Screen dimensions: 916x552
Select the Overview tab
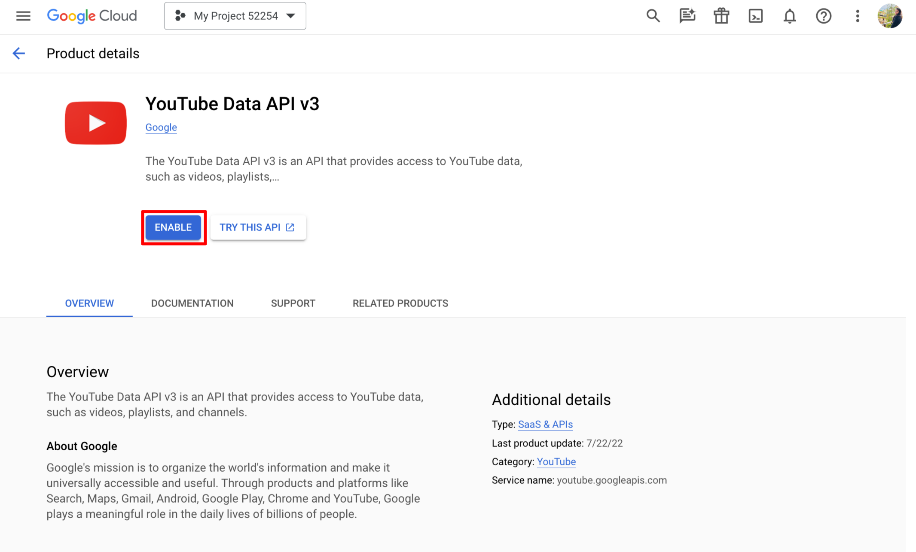click(89, 303)
